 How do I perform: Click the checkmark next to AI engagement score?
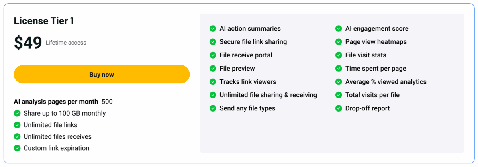[339, 29]
